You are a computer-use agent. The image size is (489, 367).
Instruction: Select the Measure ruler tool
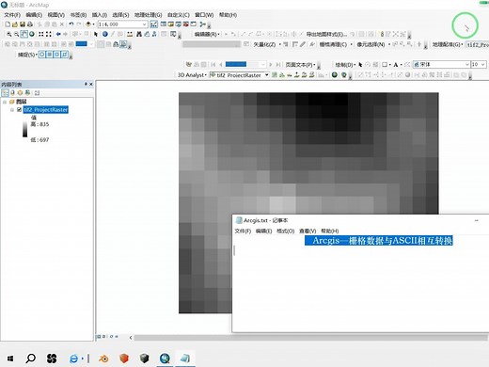[x=130, y=34]
